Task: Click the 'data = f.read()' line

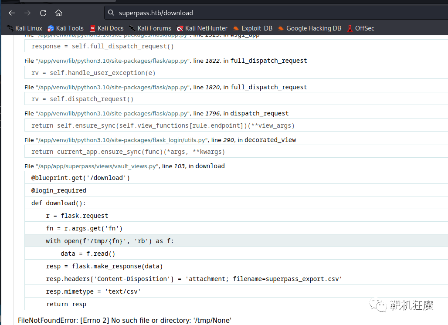Action: (236, 253)
